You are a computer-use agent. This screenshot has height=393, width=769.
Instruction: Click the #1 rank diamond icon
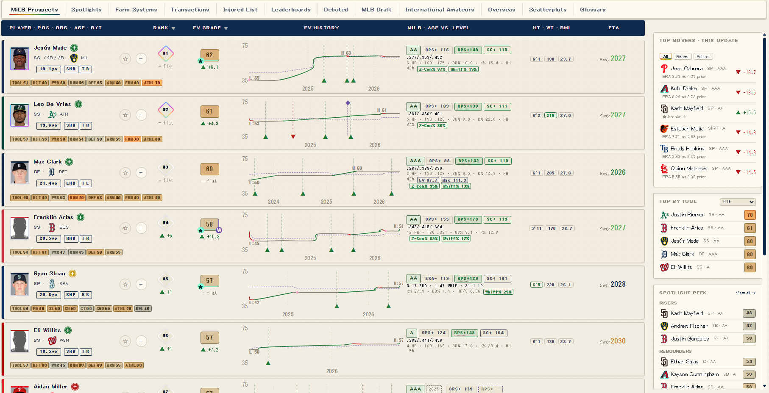pos(166,53)
